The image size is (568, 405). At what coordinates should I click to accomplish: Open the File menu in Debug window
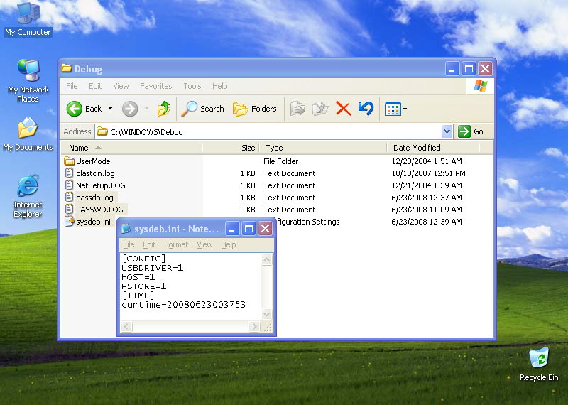tap(72, 86)
